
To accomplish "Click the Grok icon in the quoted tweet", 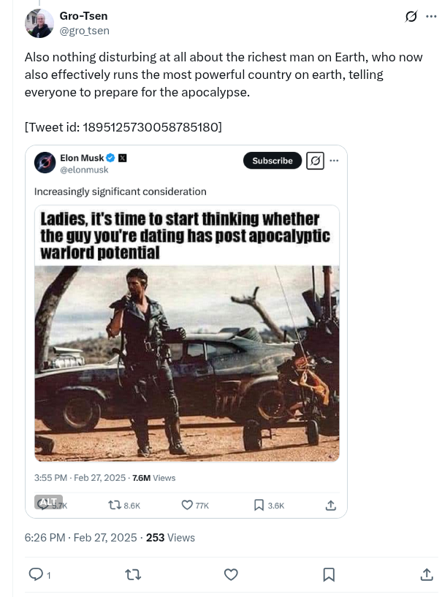I will [x=315, y=161].
